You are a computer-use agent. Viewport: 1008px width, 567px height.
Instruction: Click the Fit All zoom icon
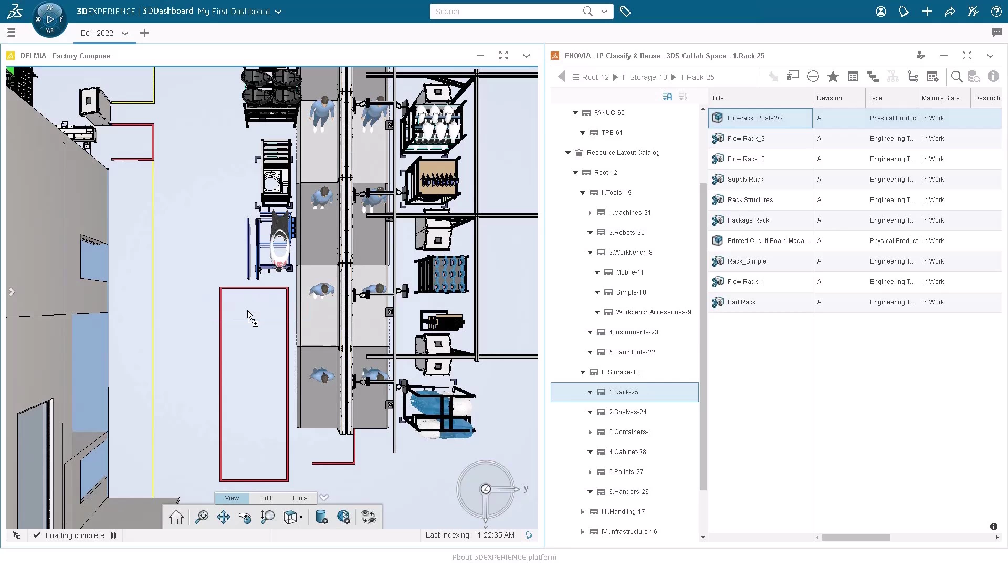202,517
